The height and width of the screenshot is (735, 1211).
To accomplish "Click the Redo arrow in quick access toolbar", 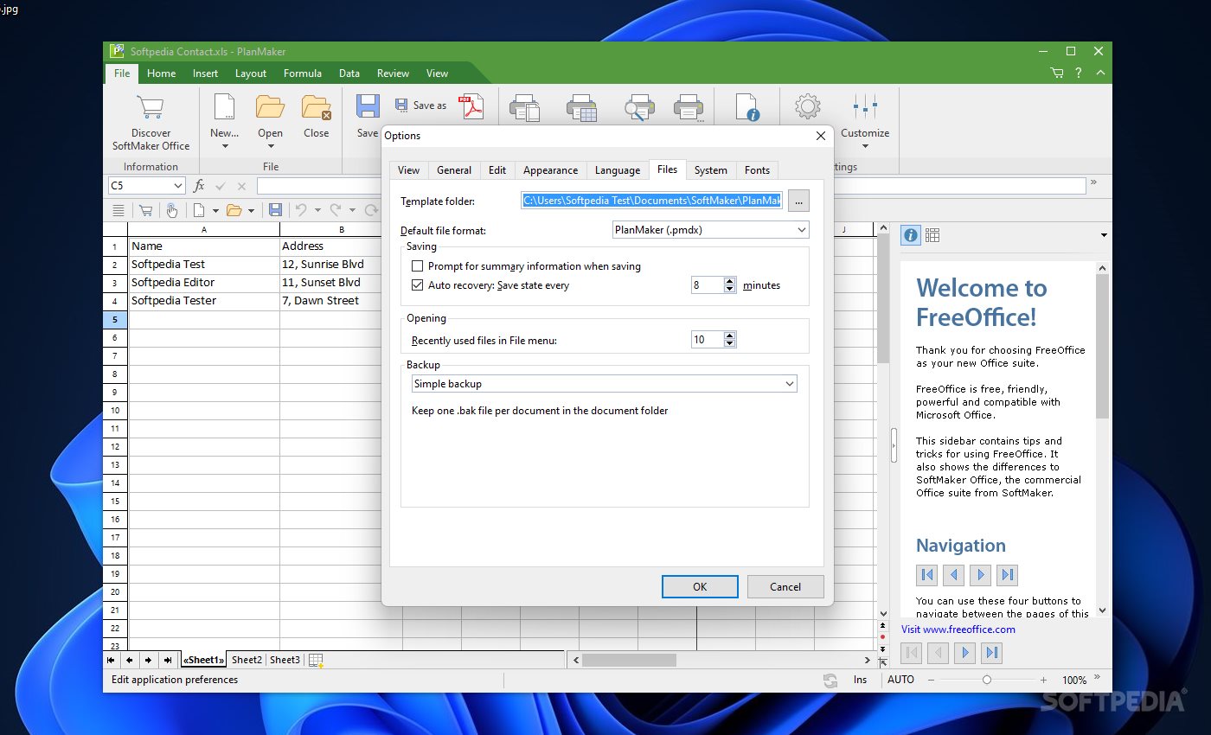I will (x=336, y=210).
